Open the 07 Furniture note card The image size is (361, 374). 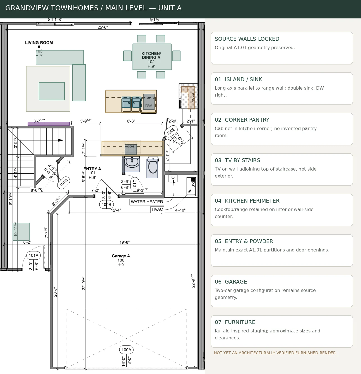tap(282, 331)
